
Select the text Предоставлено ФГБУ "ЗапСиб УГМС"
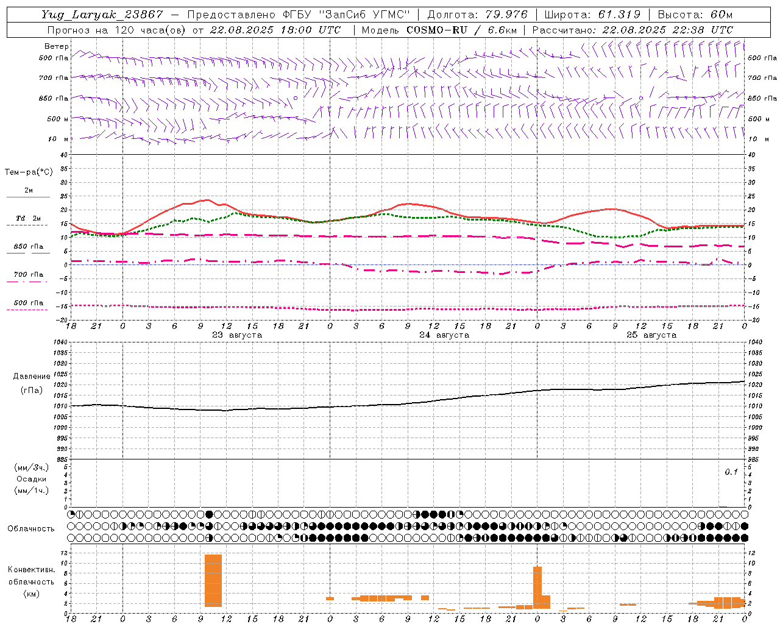(x=299, y=15)
